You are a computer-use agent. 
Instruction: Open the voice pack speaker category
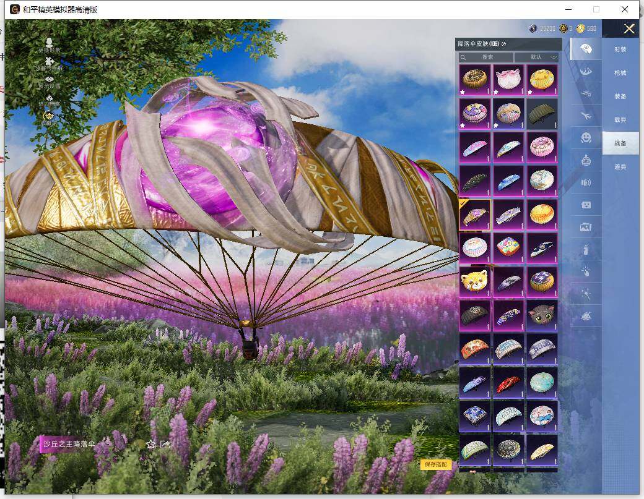click(585, 182)
